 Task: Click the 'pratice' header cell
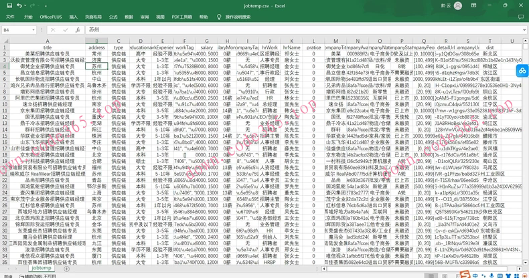click(314, 47)
